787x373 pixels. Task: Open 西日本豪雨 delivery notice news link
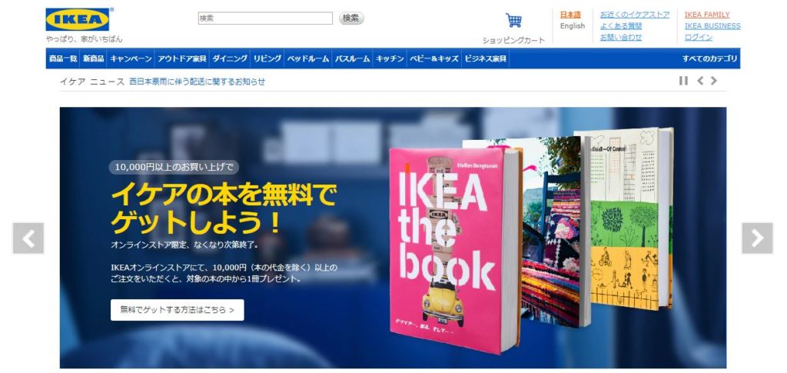pos(198,82)
